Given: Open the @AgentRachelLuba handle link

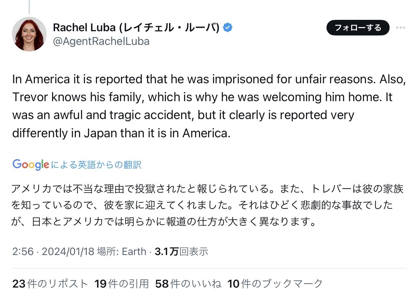Looking at the screenshot, I should point(101,41).
